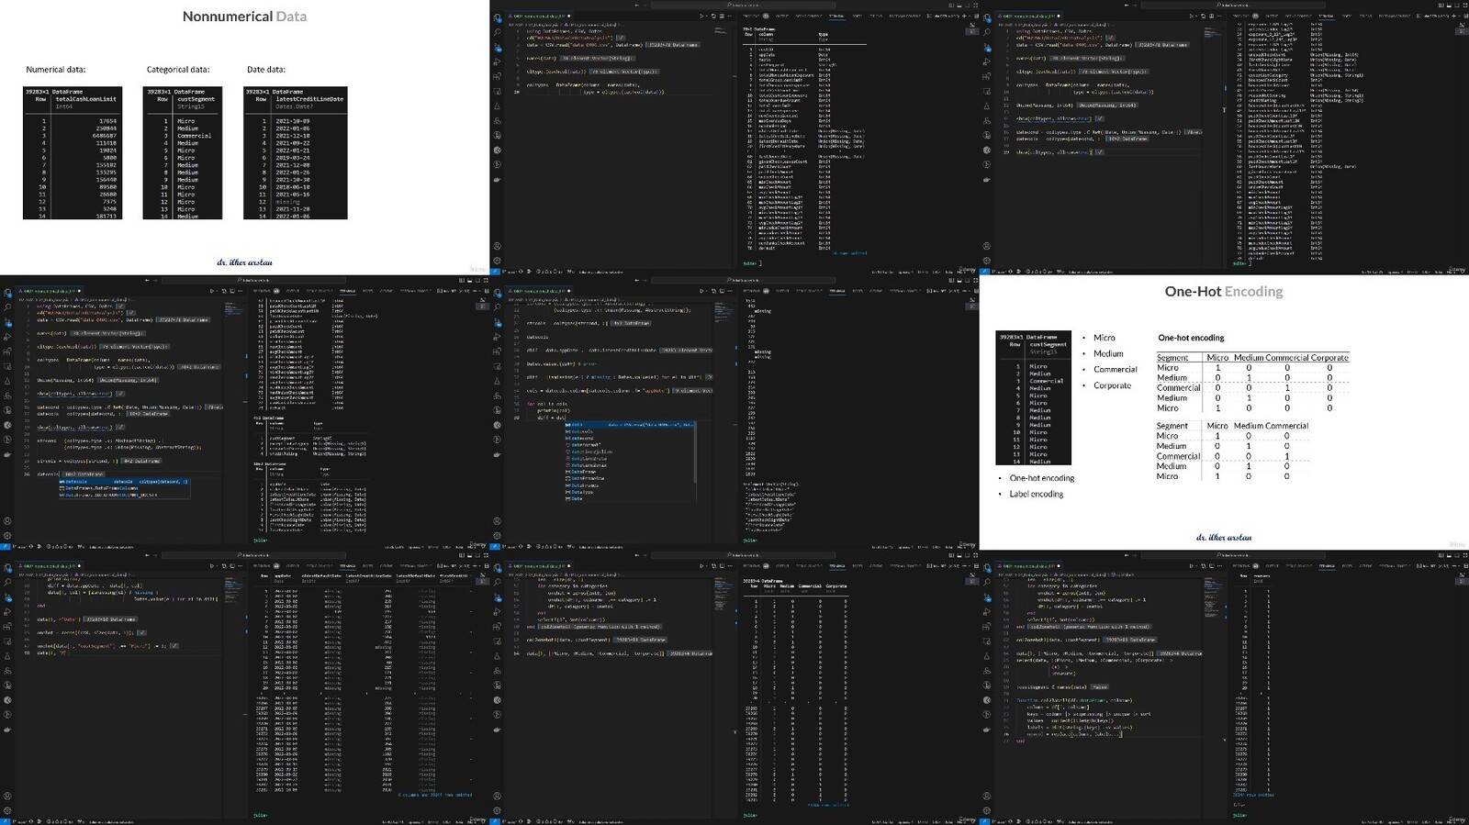Click Manage gear icon in the datecols popup frame
Viewport: 1469px width, 825px height.
pos(7,536)
